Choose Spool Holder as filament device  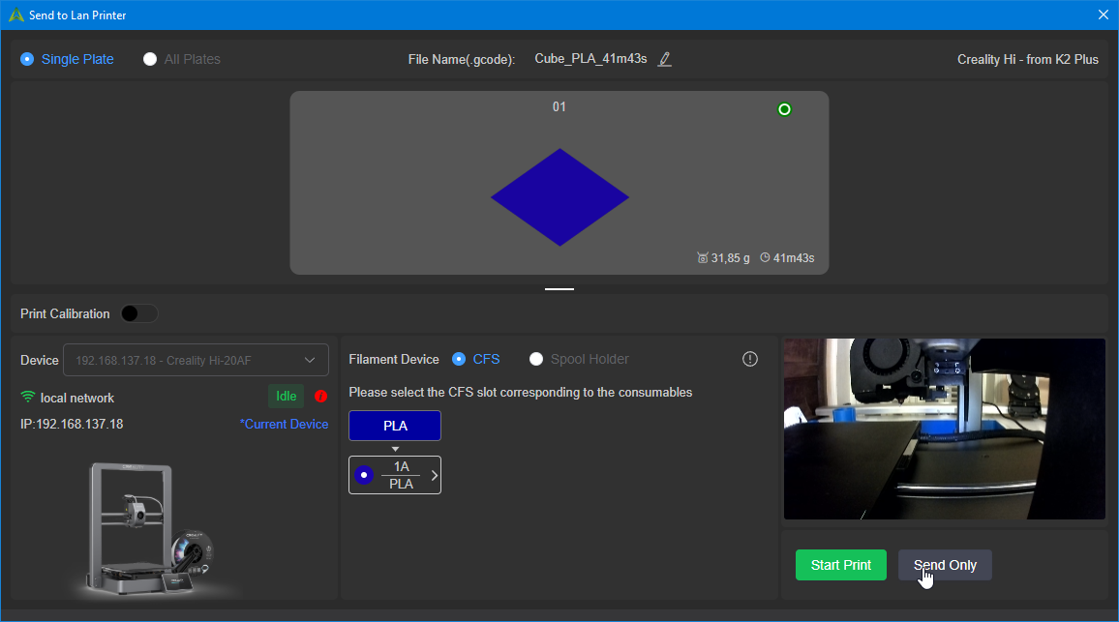point(579,359)
